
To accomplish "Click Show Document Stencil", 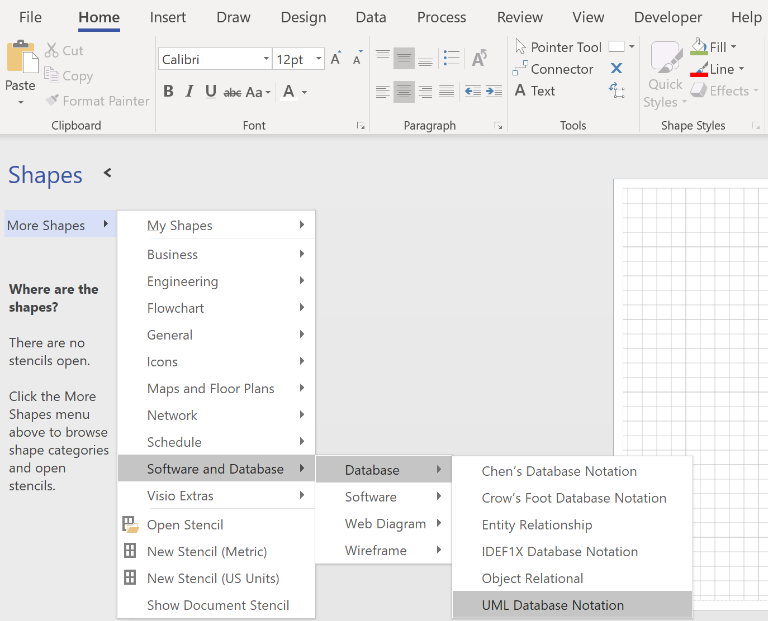I will click(x=218, y=605).
